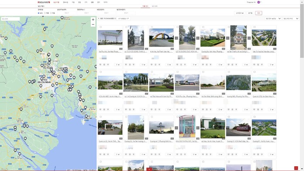
Task: Show previous photo on LOT B DUONG DUC HOA card
Action: click(x=176, y=38)
